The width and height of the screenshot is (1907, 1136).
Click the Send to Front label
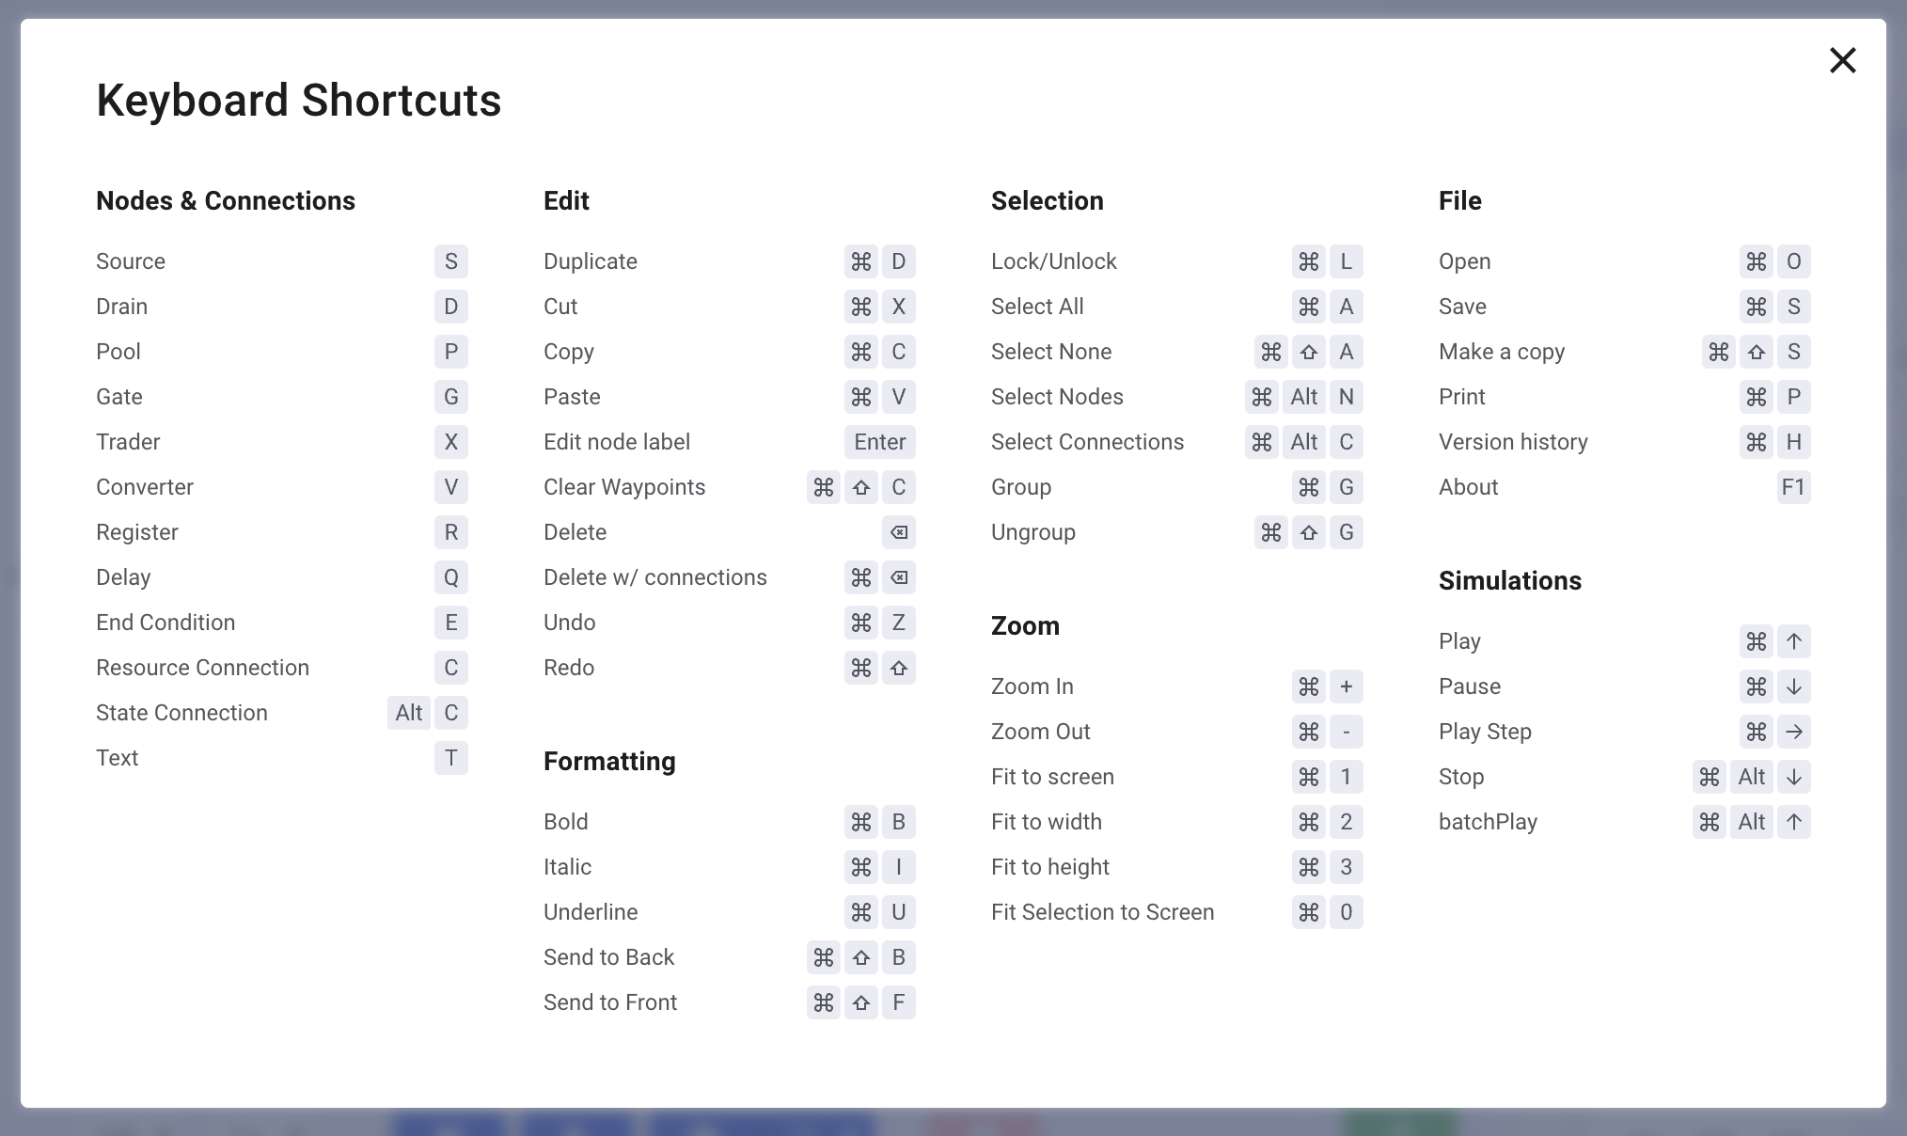(610, 1002)
